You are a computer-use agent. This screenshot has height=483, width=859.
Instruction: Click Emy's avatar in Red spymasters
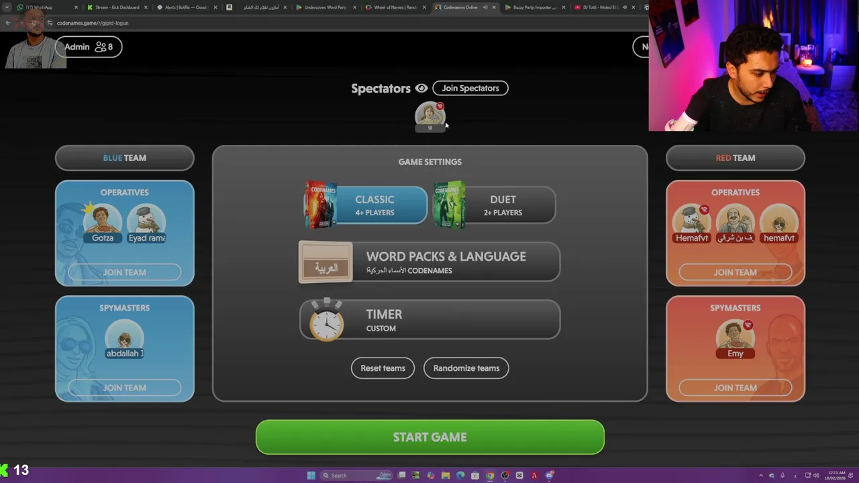[735, 337]
